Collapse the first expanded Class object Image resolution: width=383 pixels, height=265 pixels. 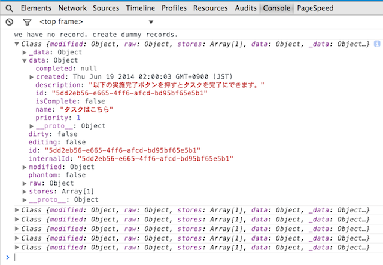(x=17, y=45)
